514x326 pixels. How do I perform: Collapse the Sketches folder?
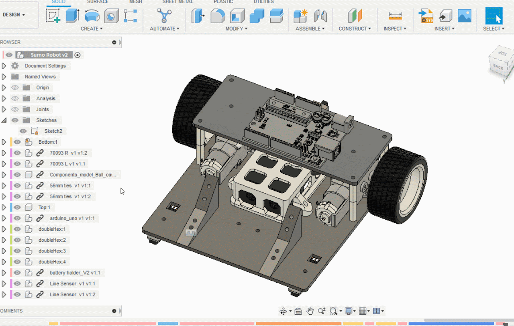[4, 120]
